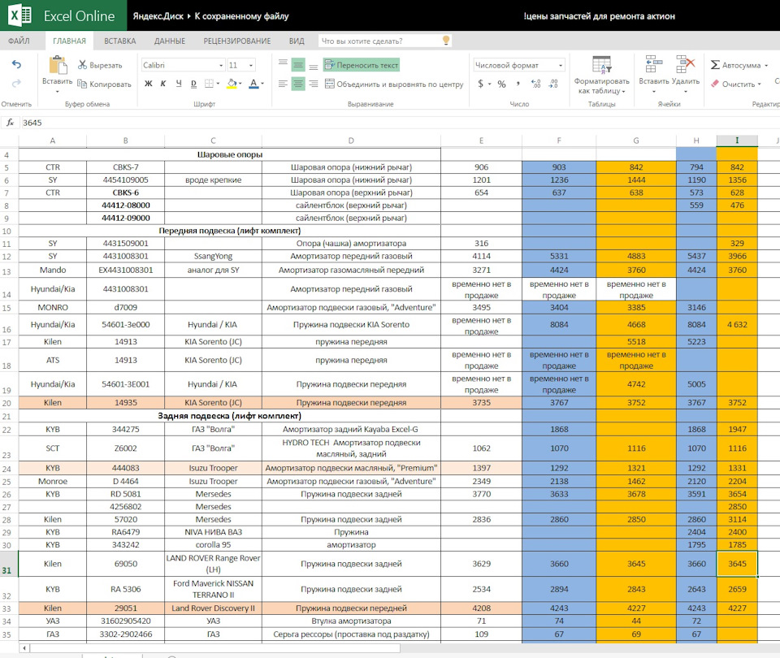Open the Автосумма dropdown arrow
The image size is (780, 658).
(x=766, y=65)
